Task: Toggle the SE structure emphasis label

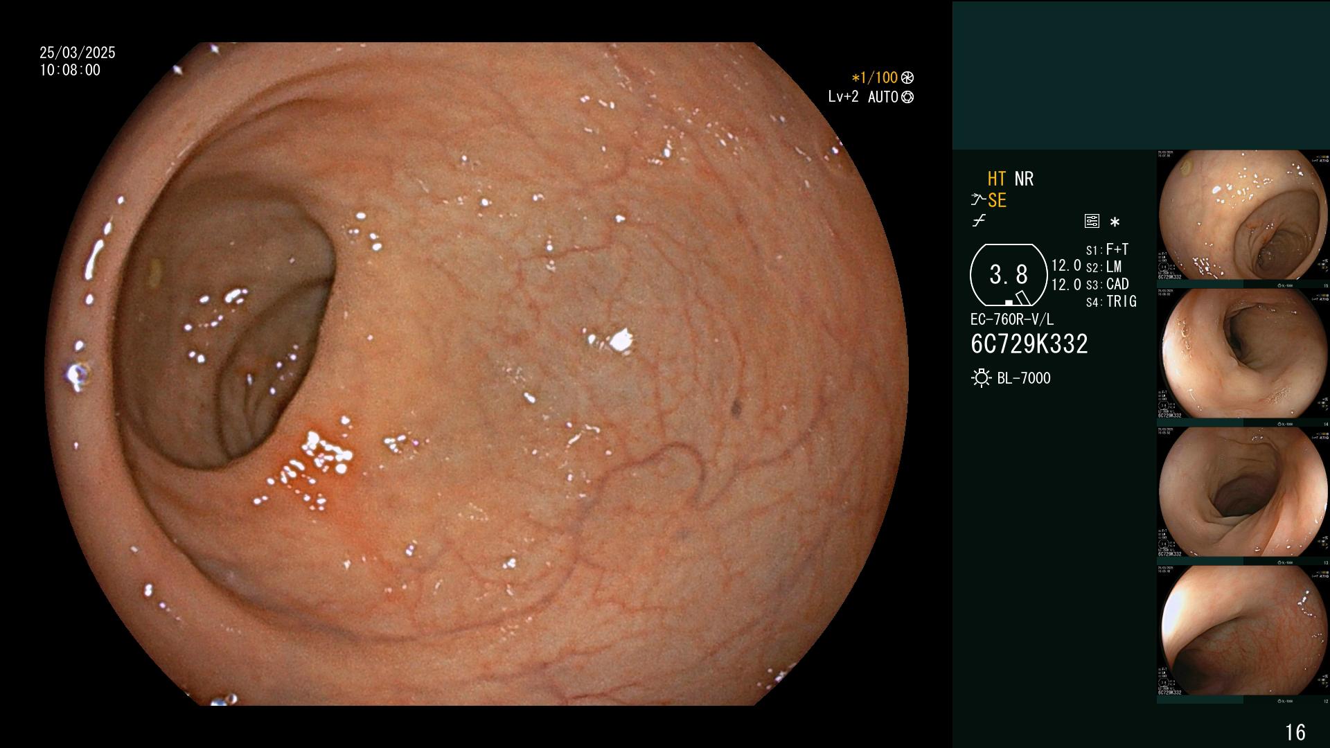Action: [997, 200]
